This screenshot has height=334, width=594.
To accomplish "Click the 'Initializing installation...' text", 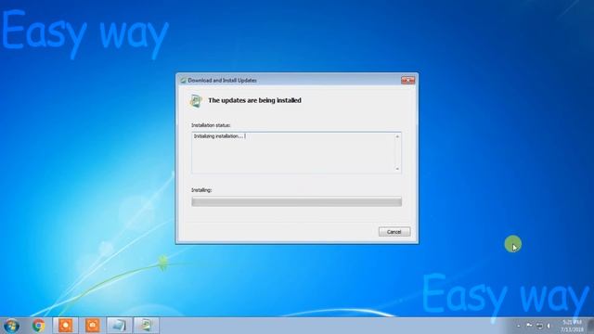I will tap(219, 136).
